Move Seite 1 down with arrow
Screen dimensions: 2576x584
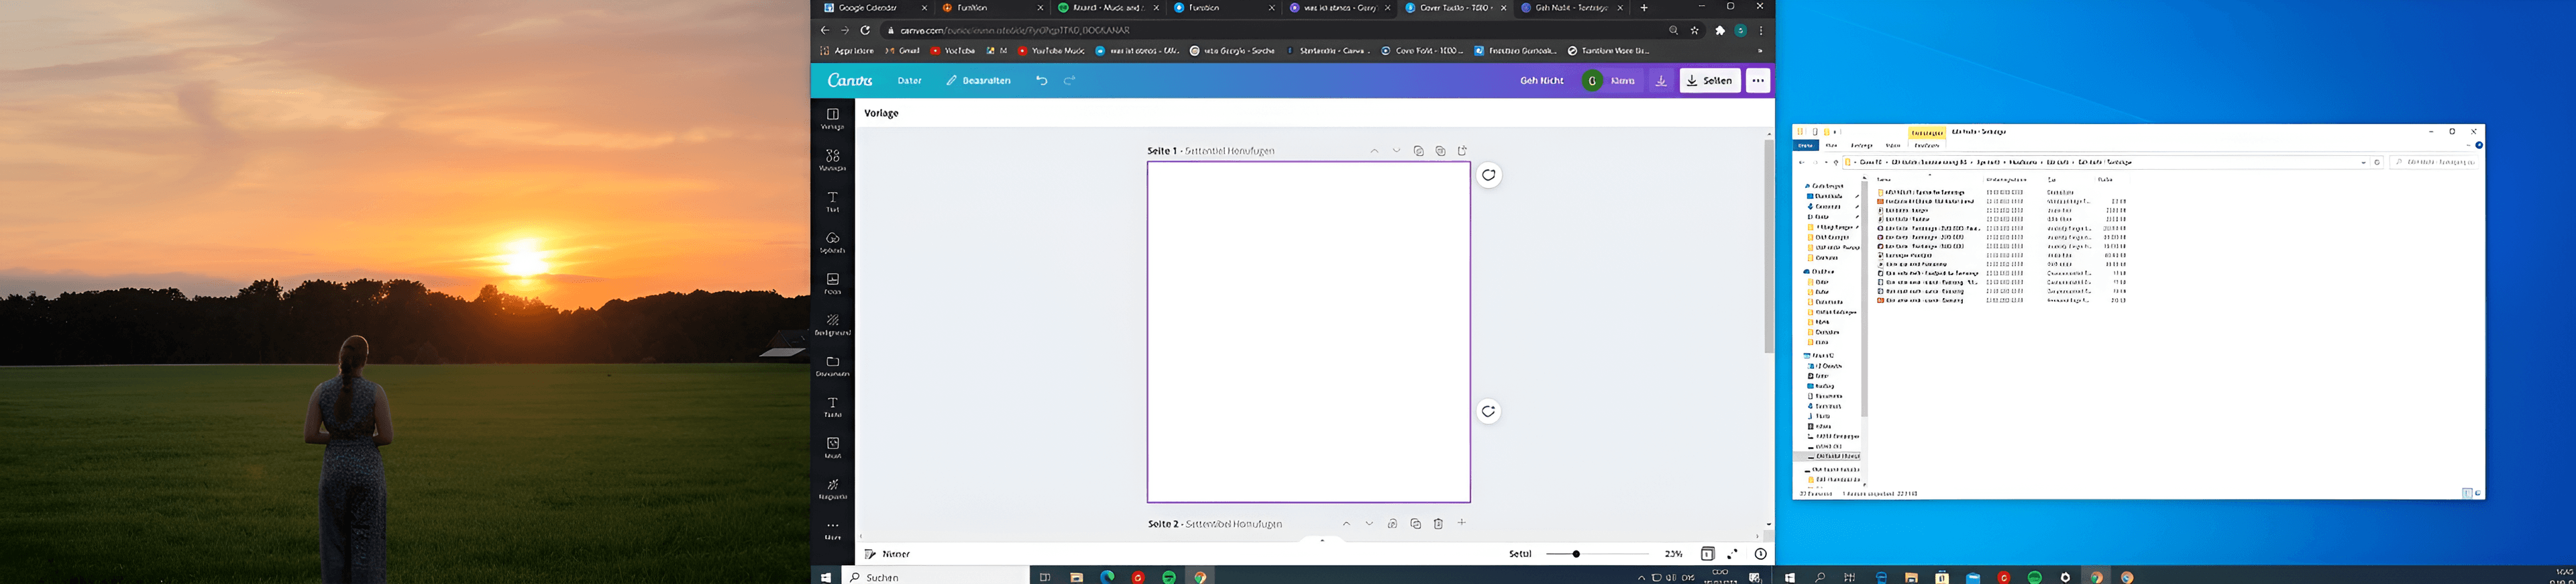point(1396,151)
